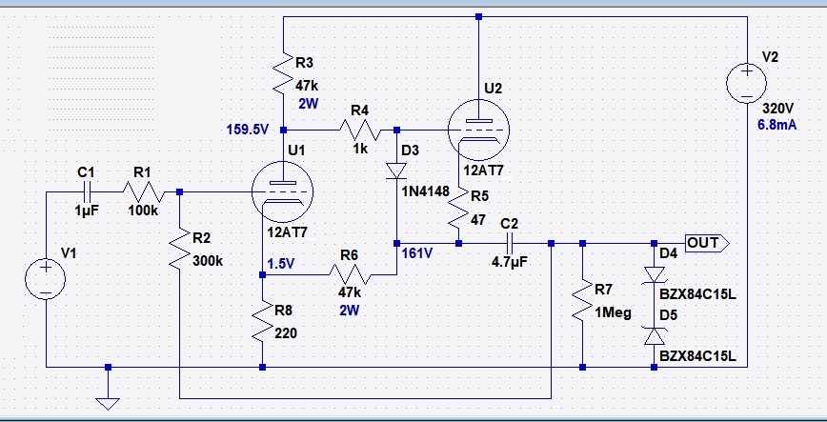827x422 pixels.
Task: Click the V1 reference designator label
Action: (x=69, y=253)
